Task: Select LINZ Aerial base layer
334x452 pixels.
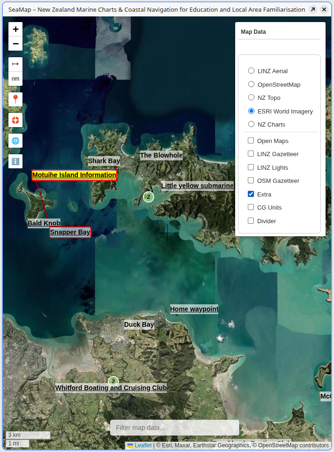Action: tap(252, 71)
